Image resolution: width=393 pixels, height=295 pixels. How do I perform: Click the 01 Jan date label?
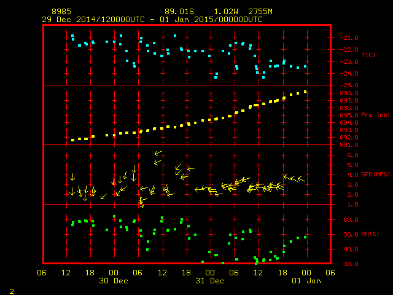click(306, 281)
